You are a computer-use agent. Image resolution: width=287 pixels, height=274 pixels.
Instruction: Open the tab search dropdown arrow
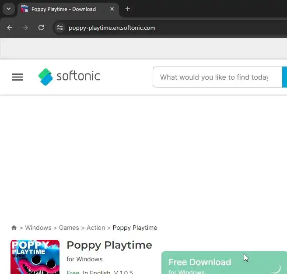[x=9, y=9]
